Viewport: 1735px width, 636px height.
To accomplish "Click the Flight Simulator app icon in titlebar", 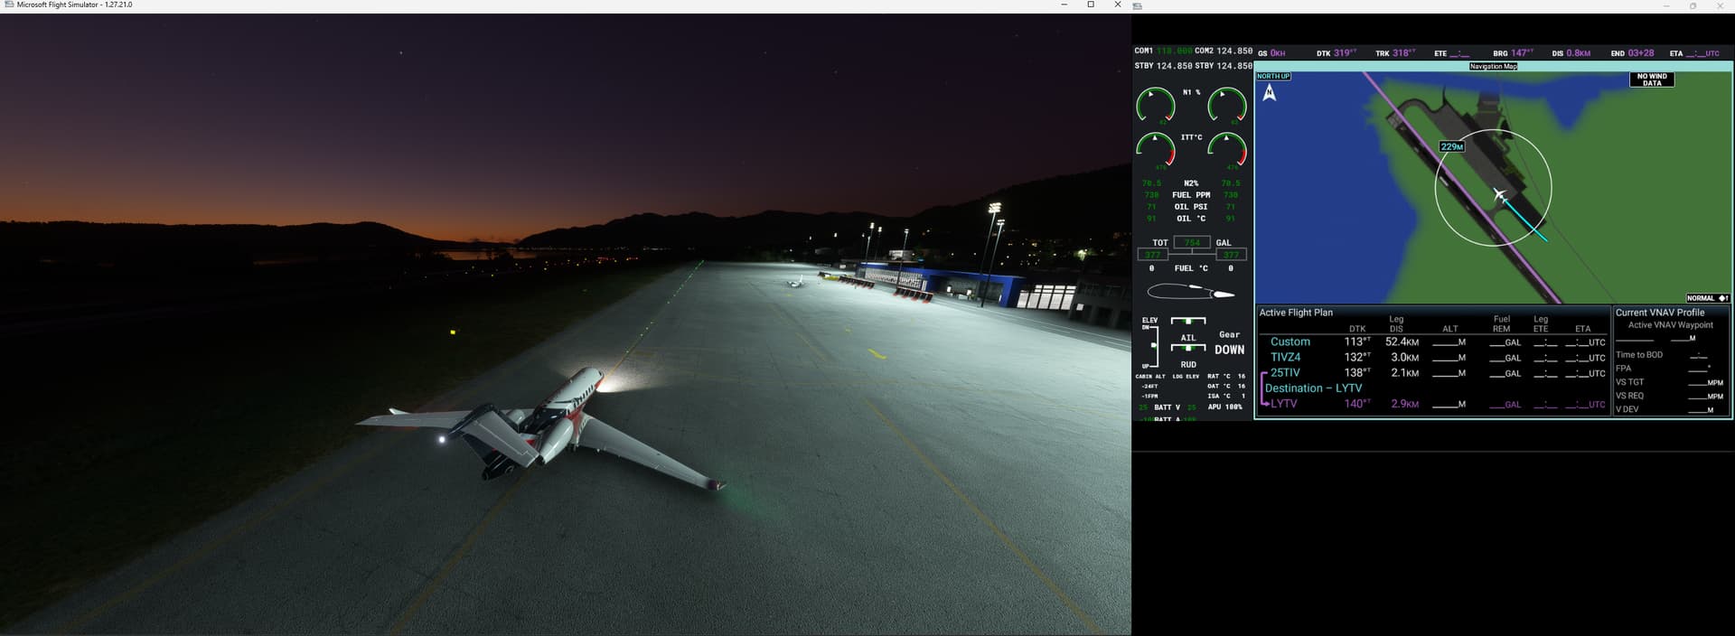I will pos(8,5).
